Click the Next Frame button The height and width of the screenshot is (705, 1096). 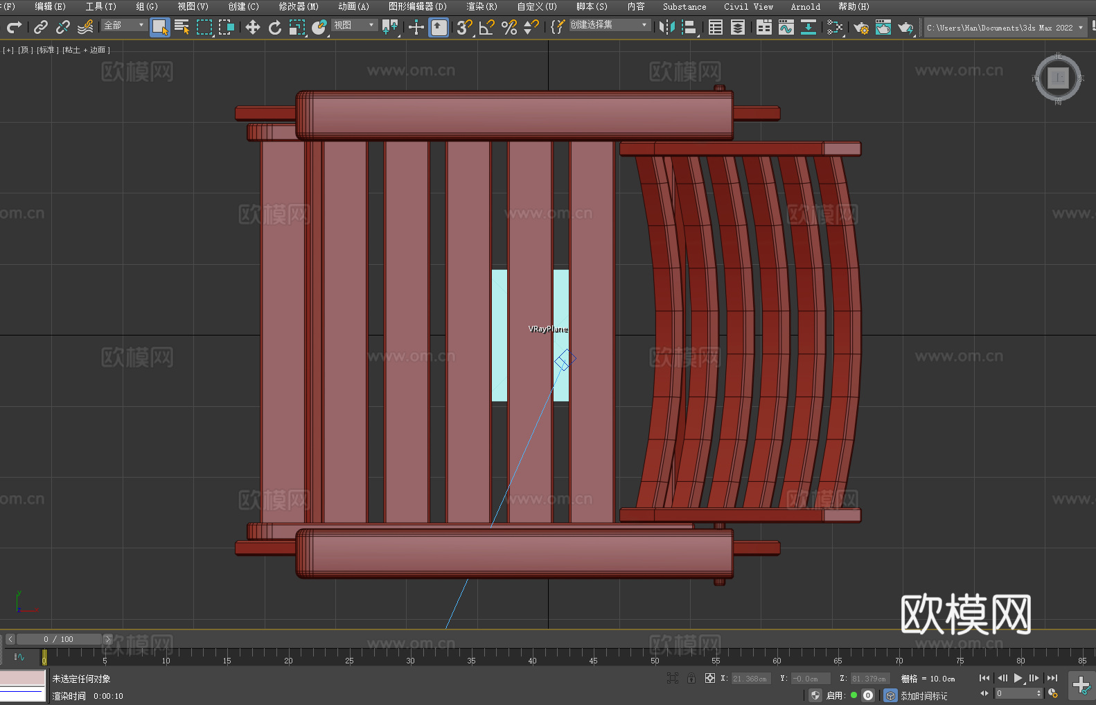coord(1034,678)
